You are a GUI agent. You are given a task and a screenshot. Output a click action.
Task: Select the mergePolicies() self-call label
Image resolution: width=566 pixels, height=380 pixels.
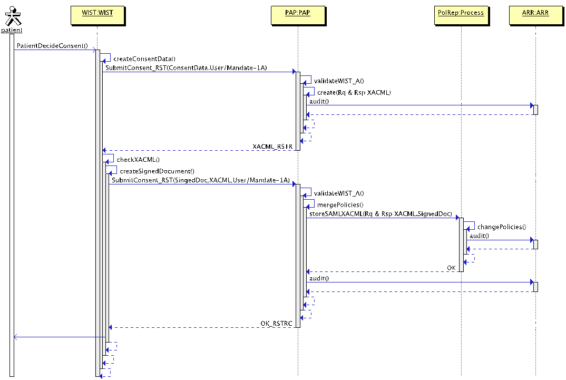click(340, 204)
